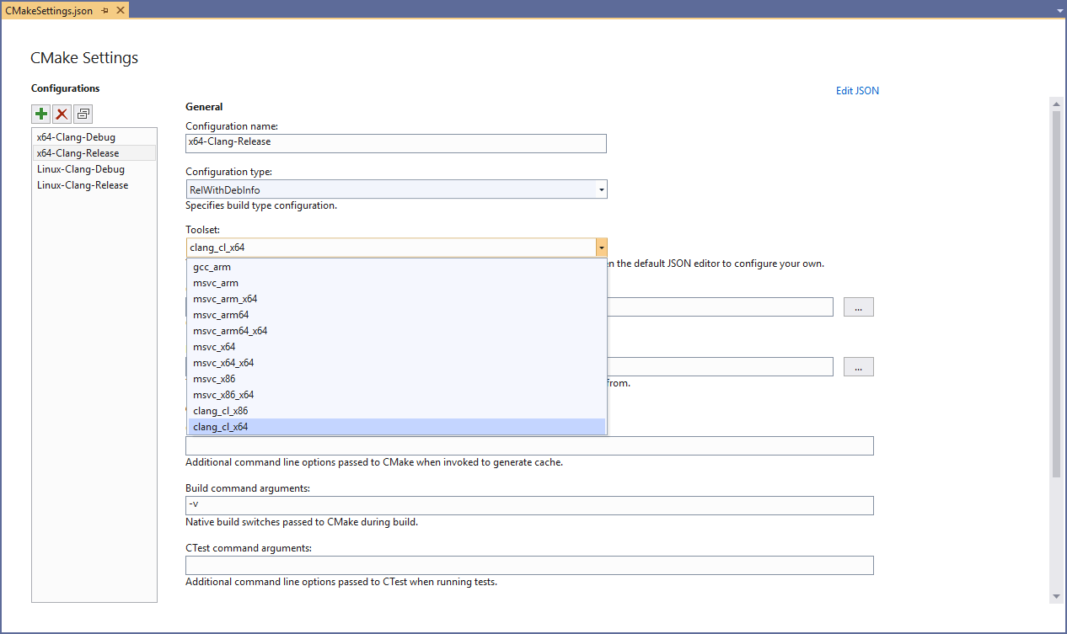Image resolution: width=1067 pixels, height=634 pixels.
Task: Pin the CMakeSettings.json tab
Action: [x=104, y=10]
